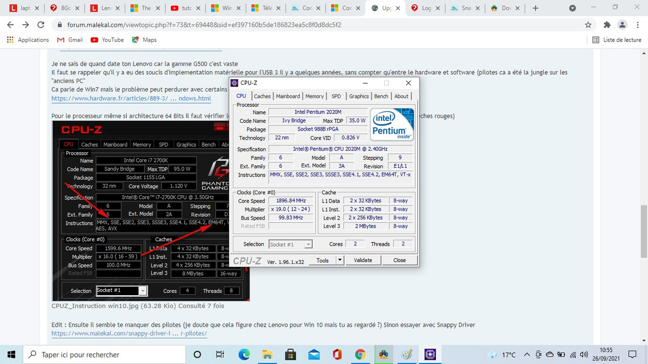The height and width of the screenshot is (364, 648).
Task: Open the malekal snappy-driver link
Action: (x=129, y=334)
